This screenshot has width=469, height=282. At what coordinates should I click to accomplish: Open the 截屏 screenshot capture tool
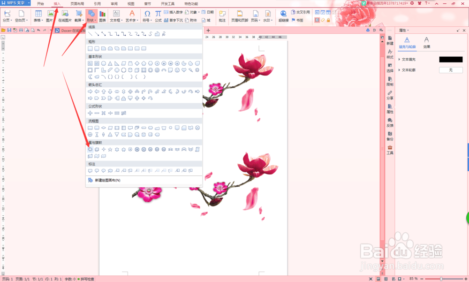point(77,18)
